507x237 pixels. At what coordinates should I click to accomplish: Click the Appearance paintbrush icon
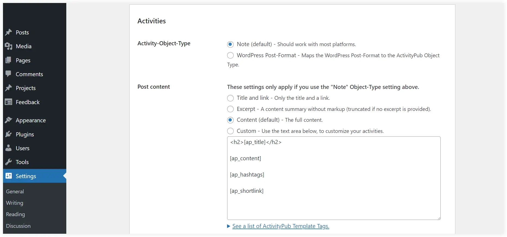pyautogui.click(x=8, y=120)
